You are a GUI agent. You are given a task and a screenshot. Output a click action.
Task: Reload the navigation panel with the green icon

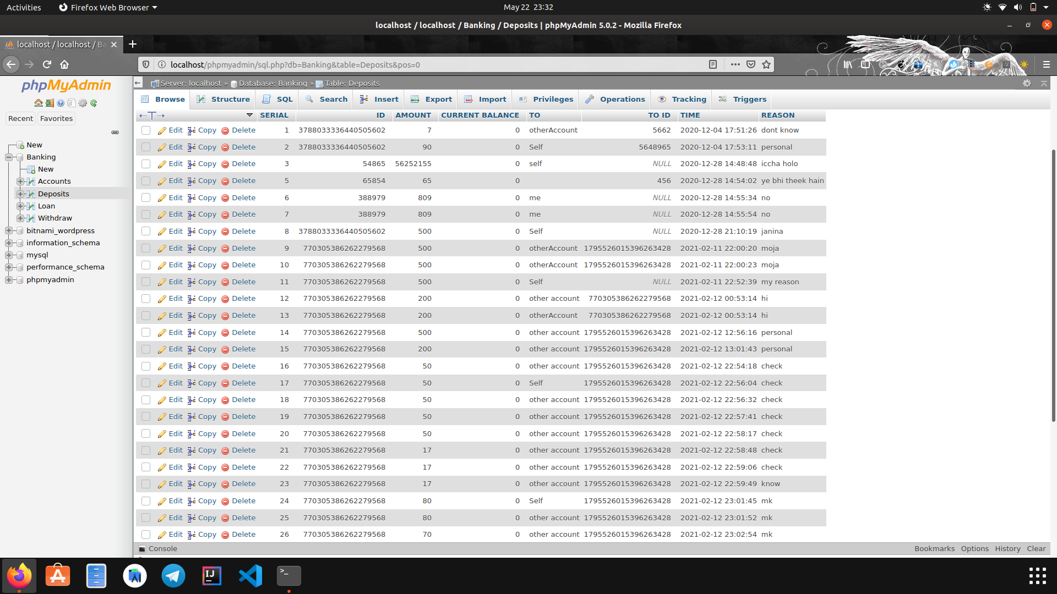point(94,103)
